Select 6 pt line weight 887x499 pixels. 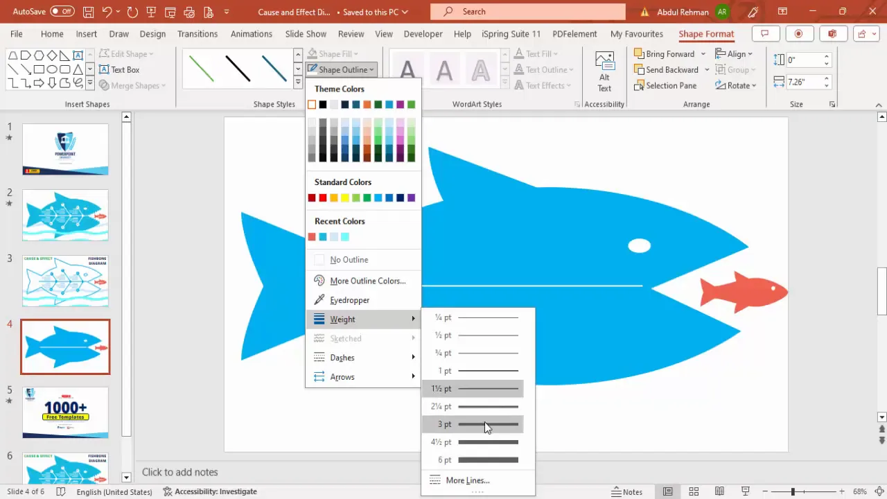point(473,460)
